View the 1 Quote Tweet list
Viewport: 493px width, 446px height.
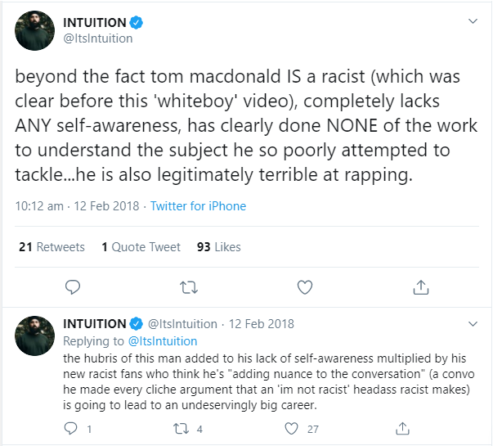click(x=141, y=247)
